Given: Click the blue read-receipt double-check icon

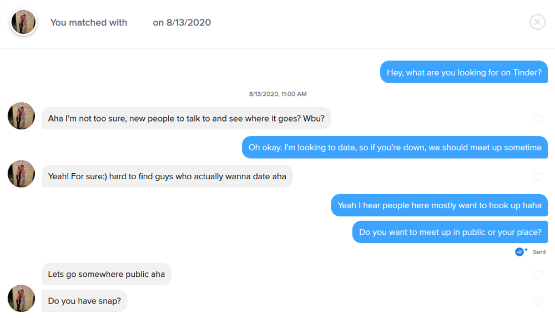Looking at the screenshot, I should coord(520,251).
